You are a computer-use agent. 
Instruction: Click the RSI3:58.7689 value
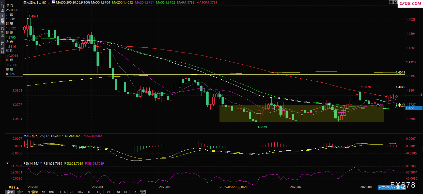pyautogui.click(x=95, y=164)
